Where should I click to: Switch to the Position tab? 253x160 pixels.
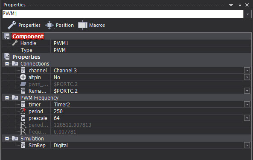click(60, 25)
